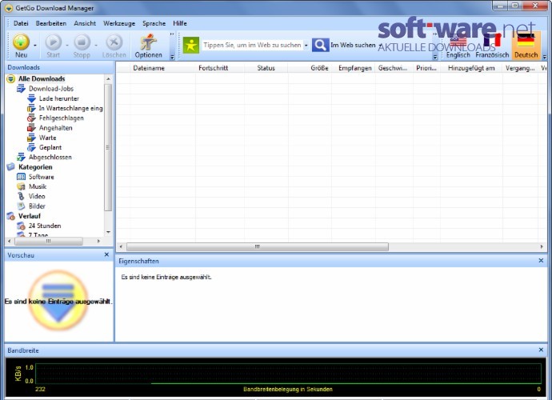Select the Verlauf history node
This screenshot has width=552, height=400.
(30, 216)
